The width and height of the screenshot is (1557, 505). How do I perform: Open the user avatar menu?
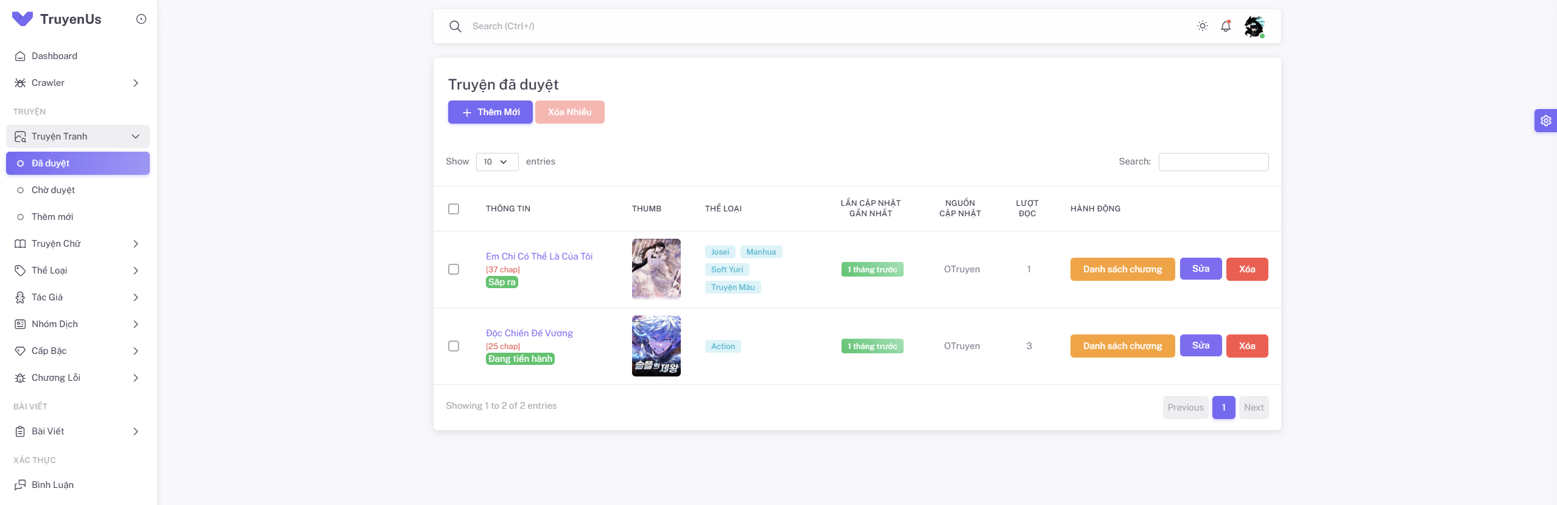click(1254, 27)
